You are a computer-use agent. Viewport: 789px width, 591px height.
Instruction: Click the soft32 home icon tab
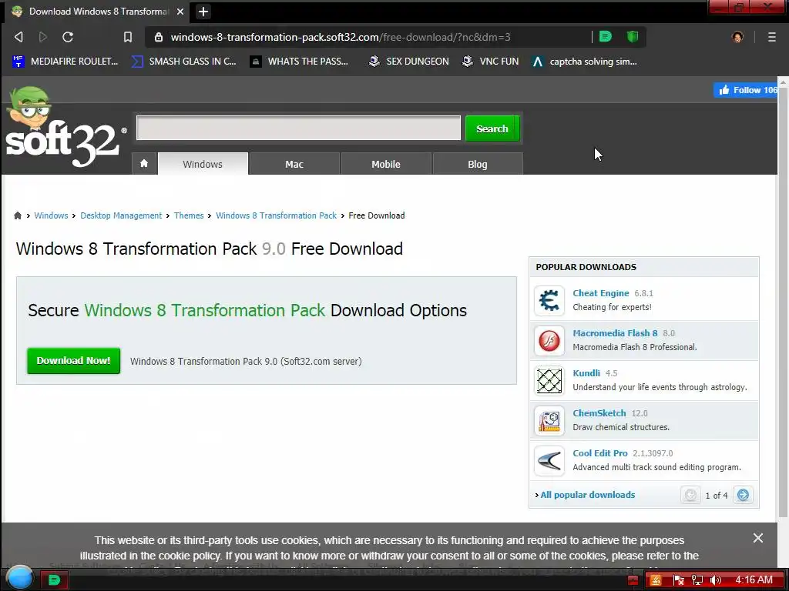coord(144,163)
